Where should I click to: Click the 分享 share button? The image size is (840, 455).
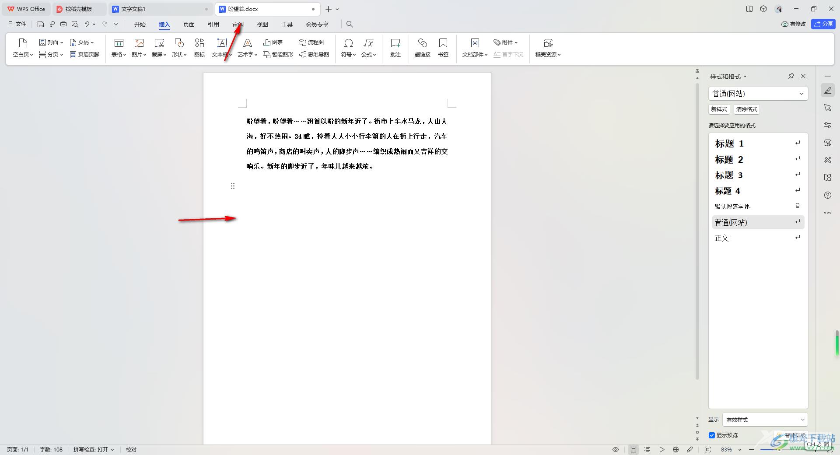[823, 24]
